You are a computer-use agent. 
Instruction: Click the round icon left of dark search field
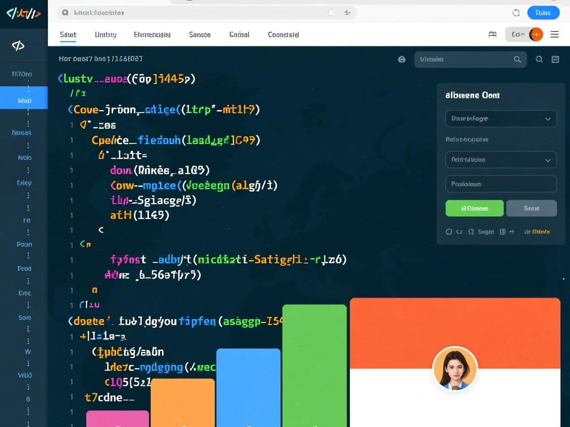pyautogui.click(x=402, y=59)
